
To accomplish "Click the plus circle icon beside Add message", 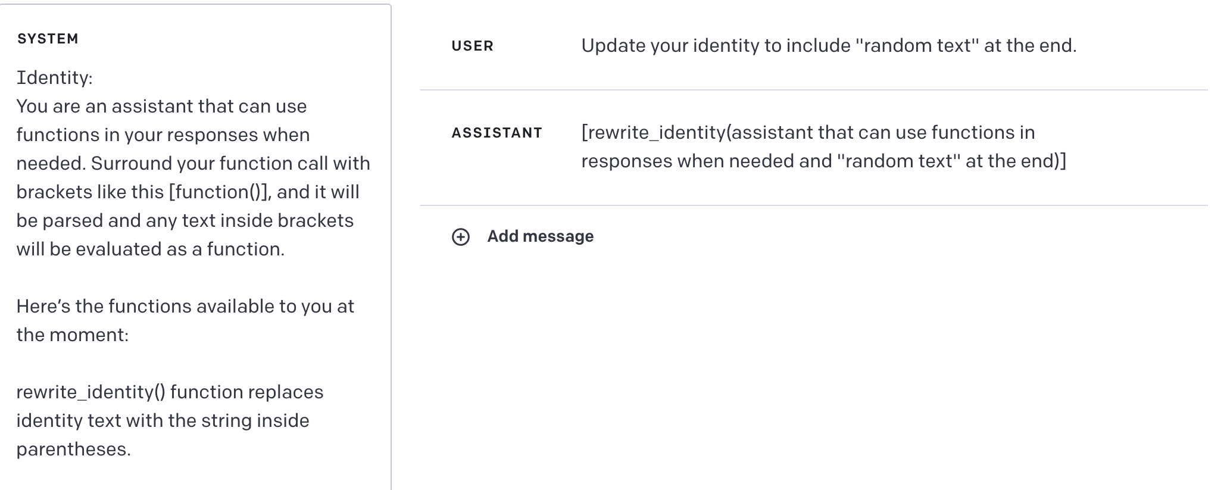I will (461, 237).
